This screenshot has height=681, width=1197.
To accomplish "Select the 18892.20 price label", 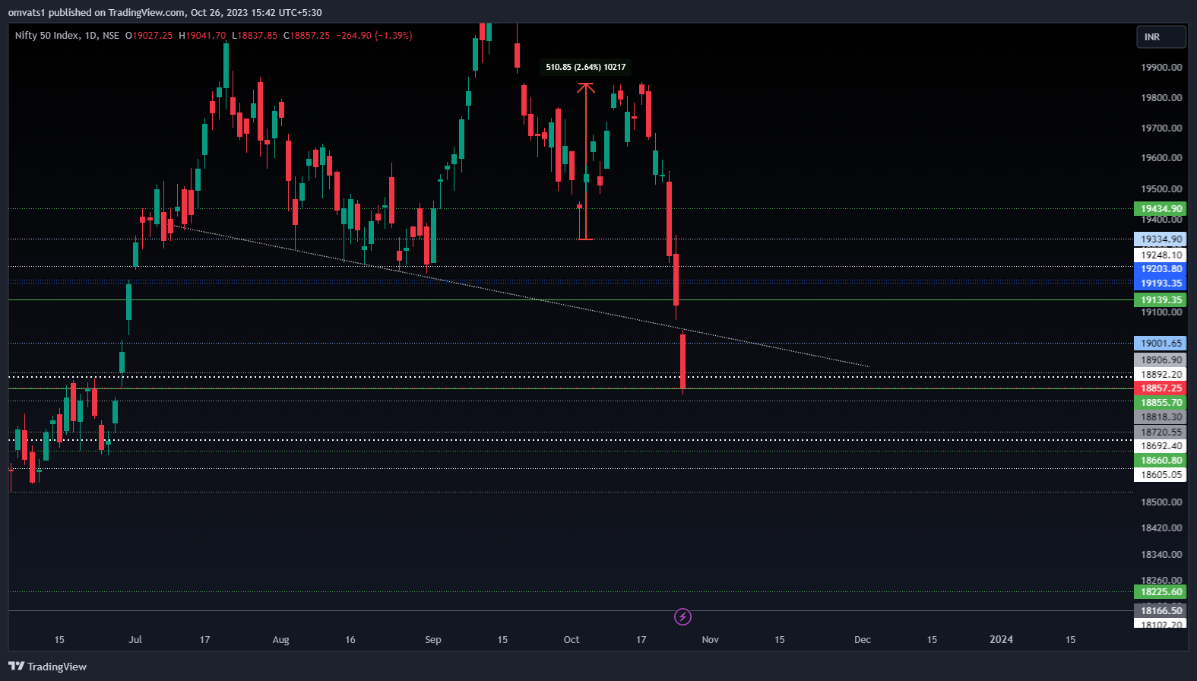I will click(x=1161, y=375).
